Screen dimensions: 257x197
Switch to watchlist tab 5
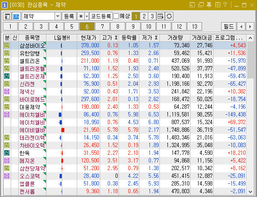[72, 26]
